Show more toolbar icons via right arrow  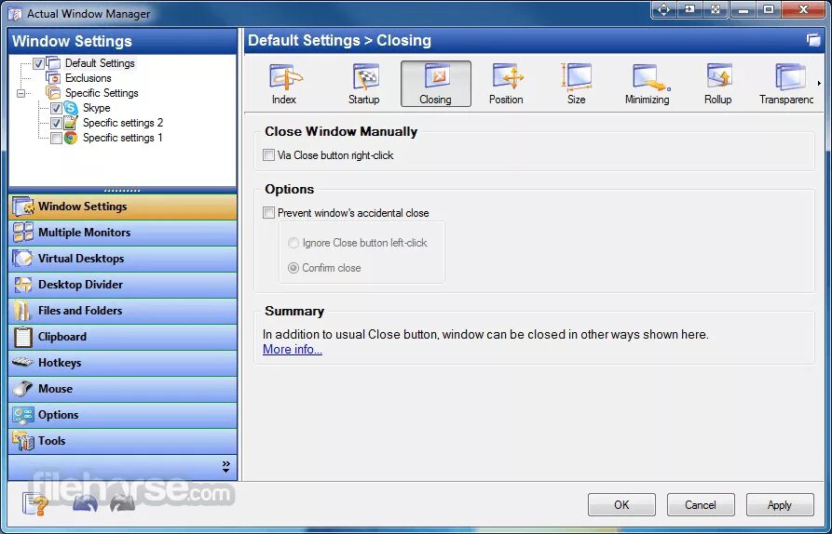819,83
